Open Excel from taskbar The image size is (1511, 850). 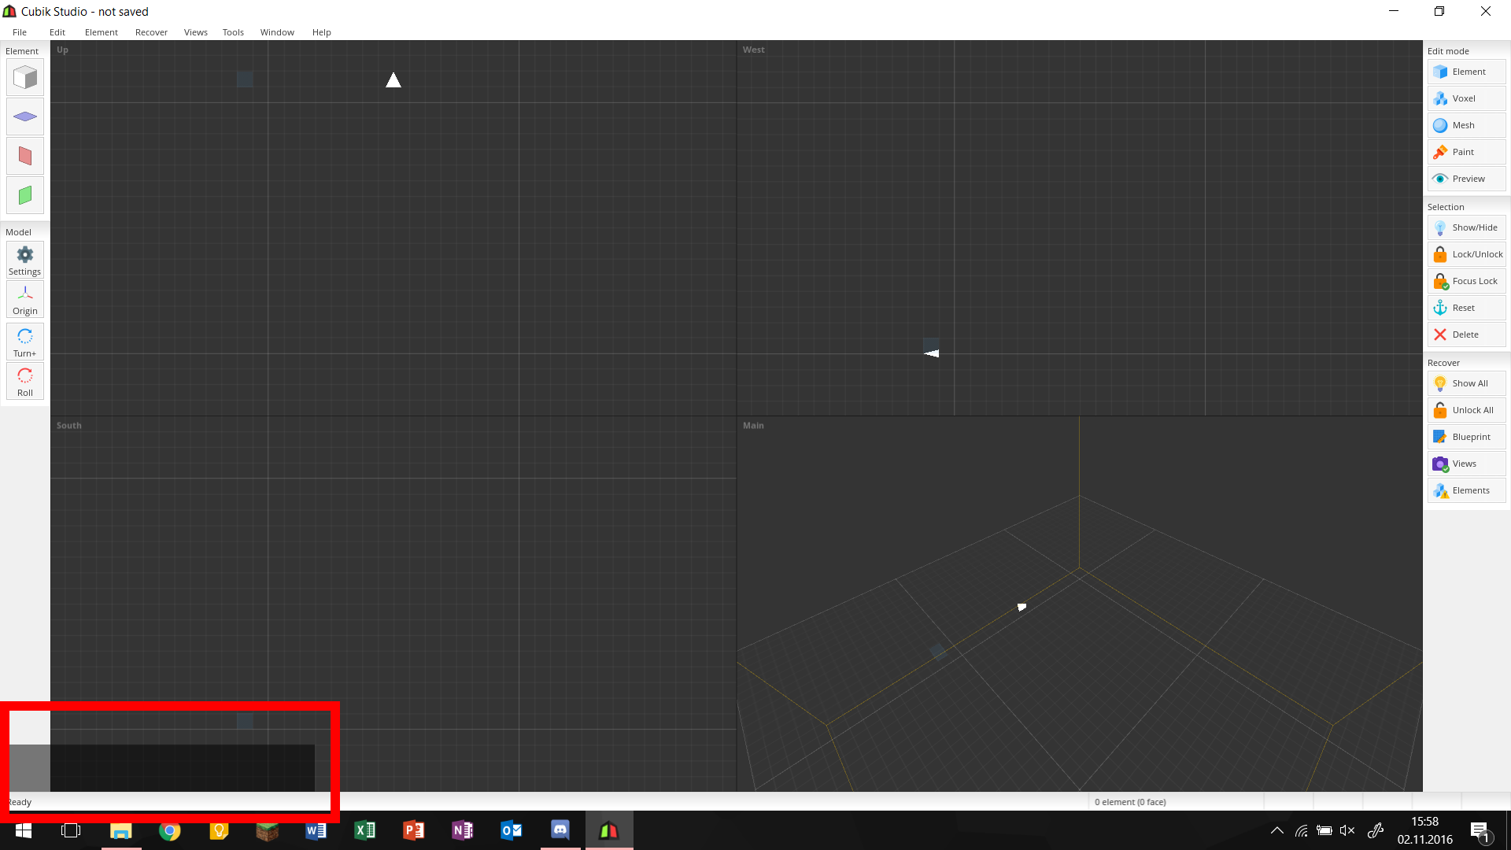[x=364, y=830]
